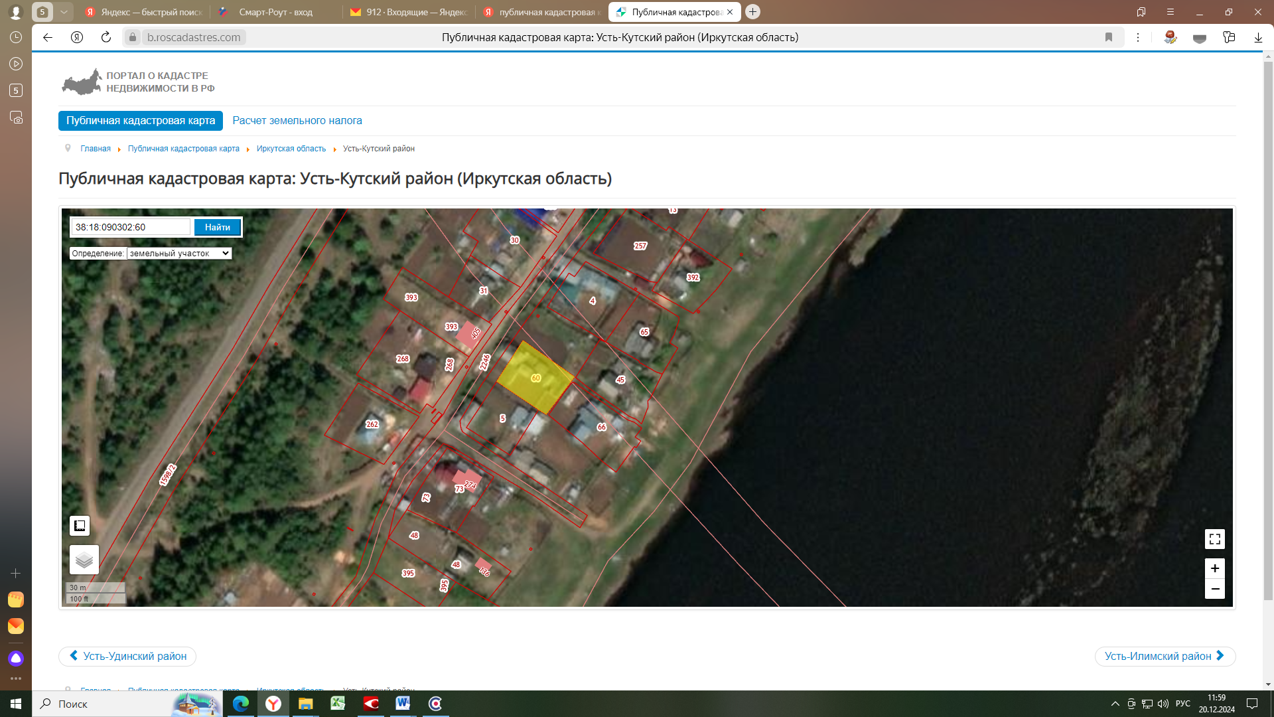Open Word from taskbar
Image resolution: width=1274 pixels, height=717 pixels.
403,704
